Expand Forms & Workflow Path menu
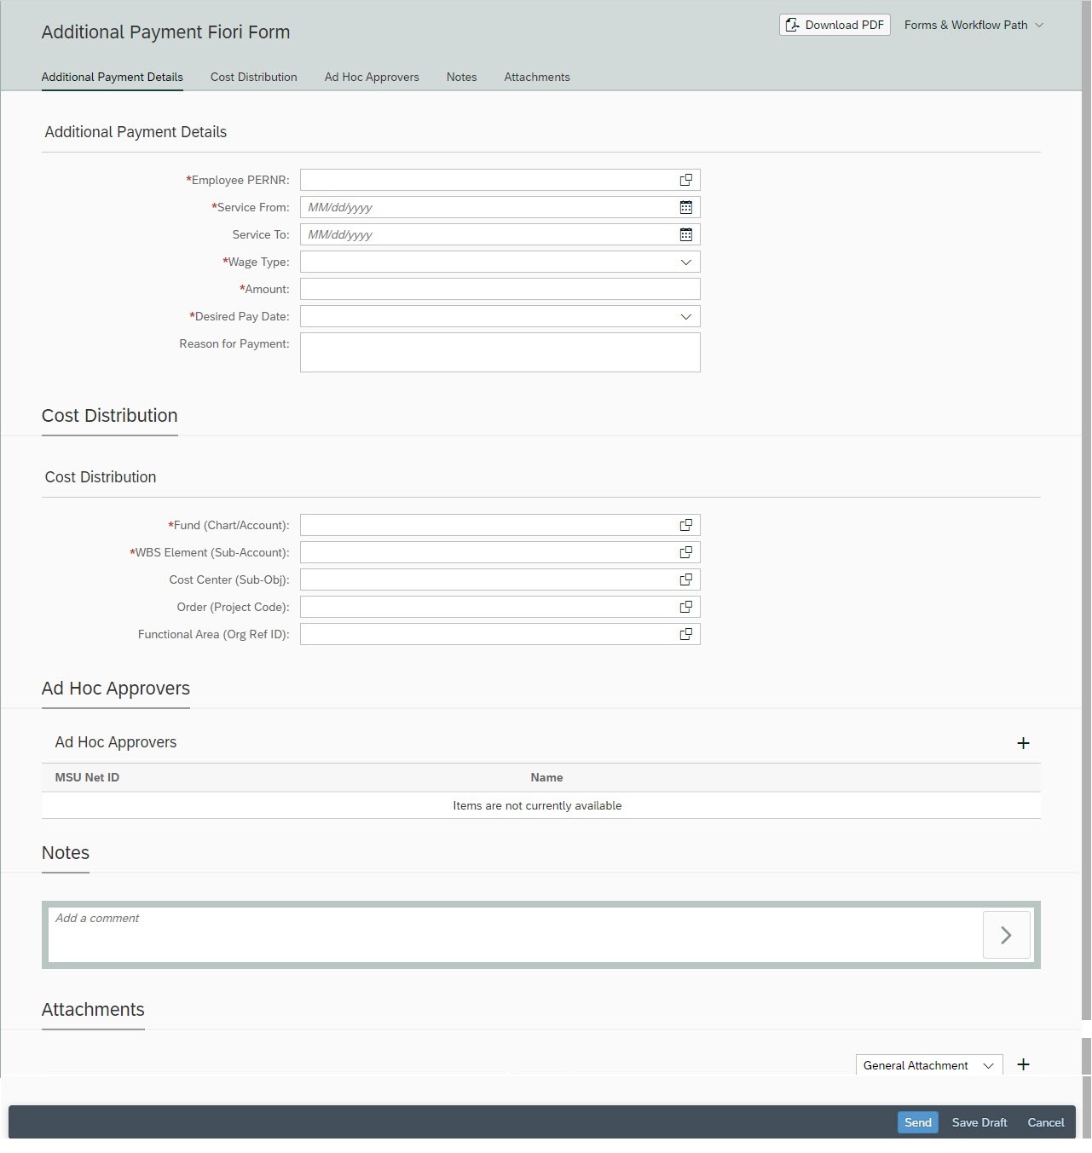 point(974,25)
